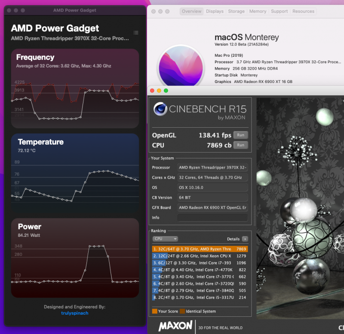Click the Processor field in Your System
This screenshot has width=344, height=334.
pos(212,168)
